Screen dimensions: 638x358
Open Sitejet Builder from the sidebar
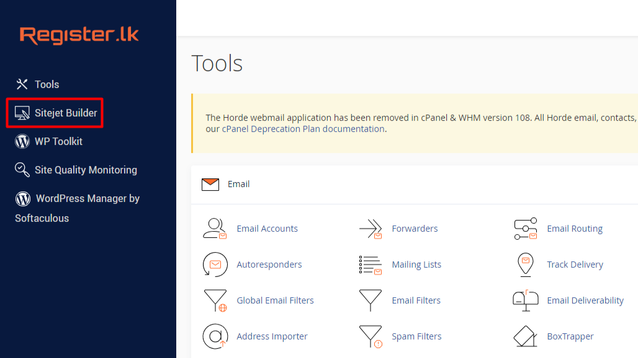(x=66, y=113)
